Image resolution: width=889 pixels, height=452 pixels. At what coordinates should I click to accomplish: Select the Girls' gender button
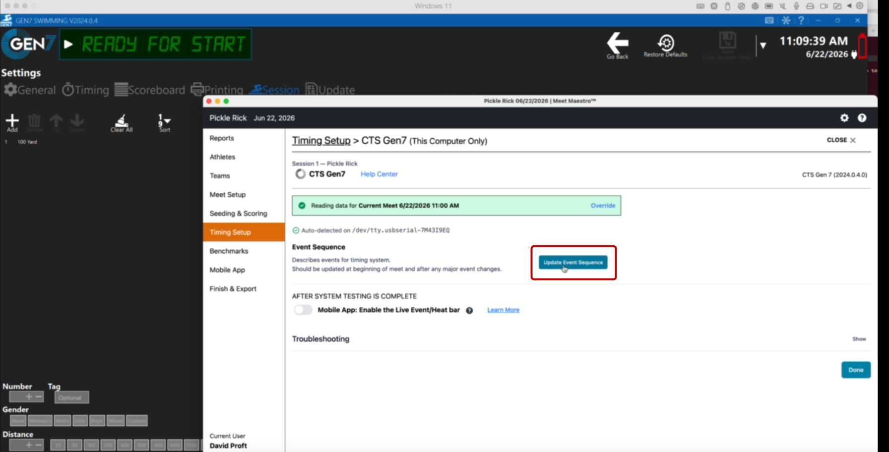point(80,421)
